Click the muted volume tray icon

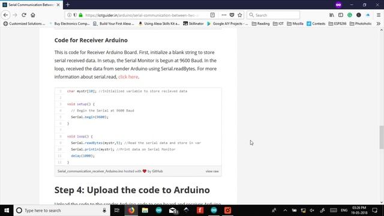point(312,211)
